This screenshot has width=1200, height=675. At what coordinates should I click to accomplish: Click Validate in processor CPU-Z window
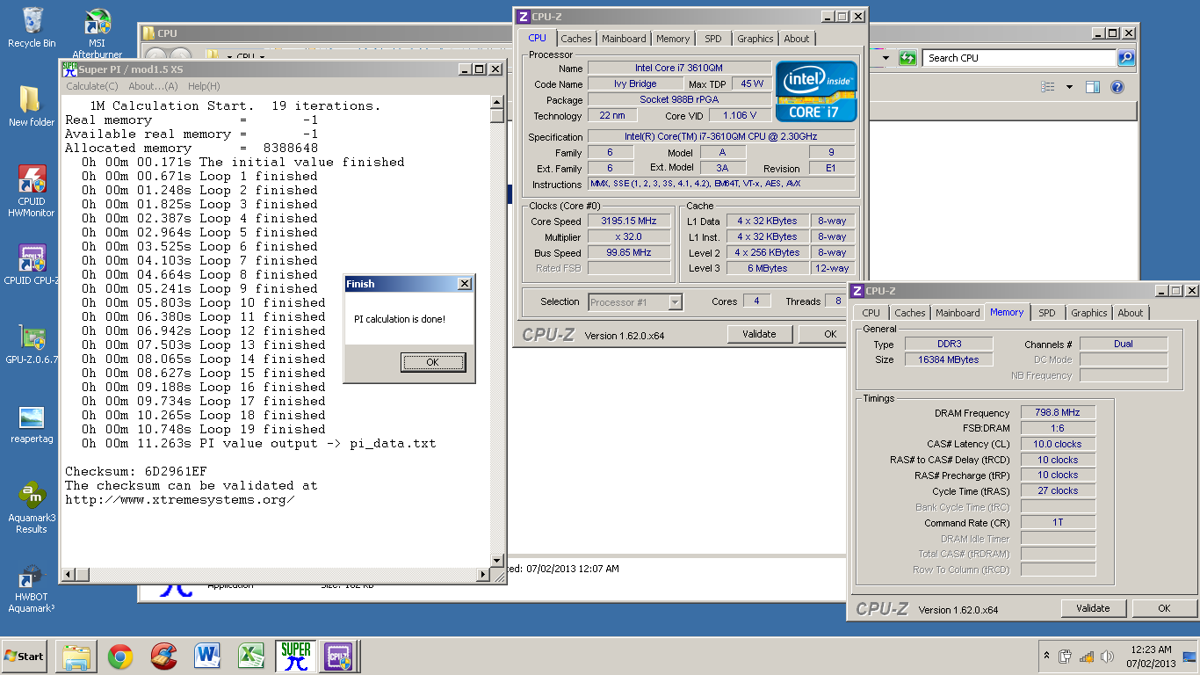tap(760, 334)
